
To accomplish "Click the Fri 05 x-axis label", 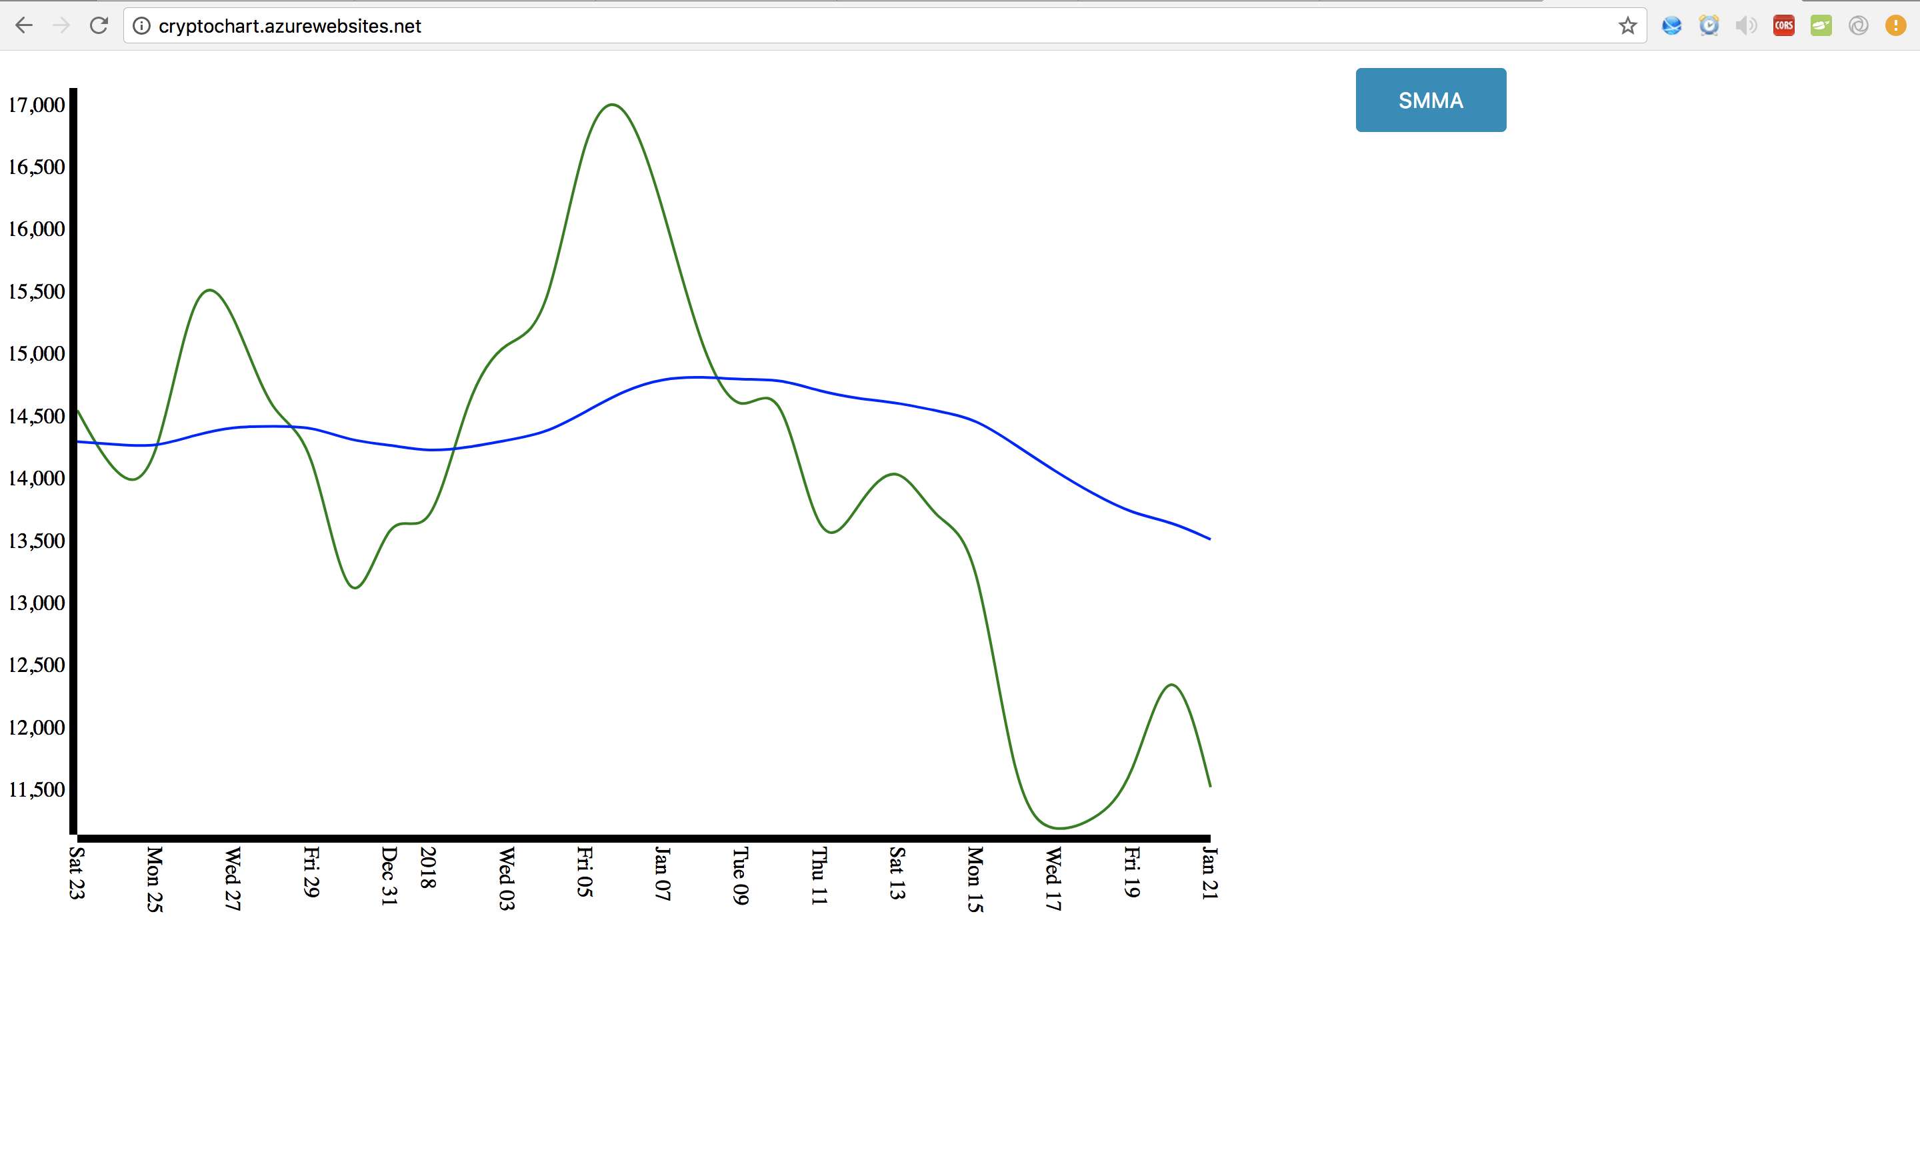I will click(585, 872).
